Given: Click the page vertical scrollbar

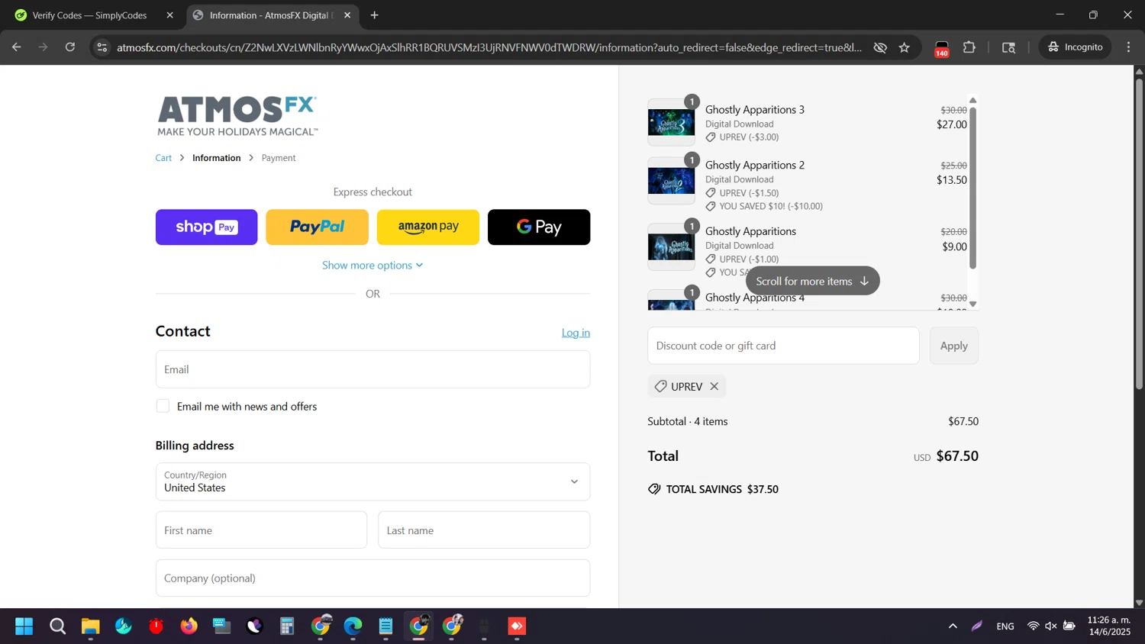Looking at the screenshot, I should [x=1139, y=233].
